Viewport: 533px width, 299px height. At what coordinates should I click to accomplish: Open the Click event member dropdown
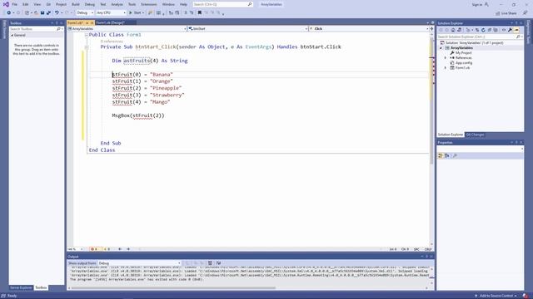coord(369,29)
